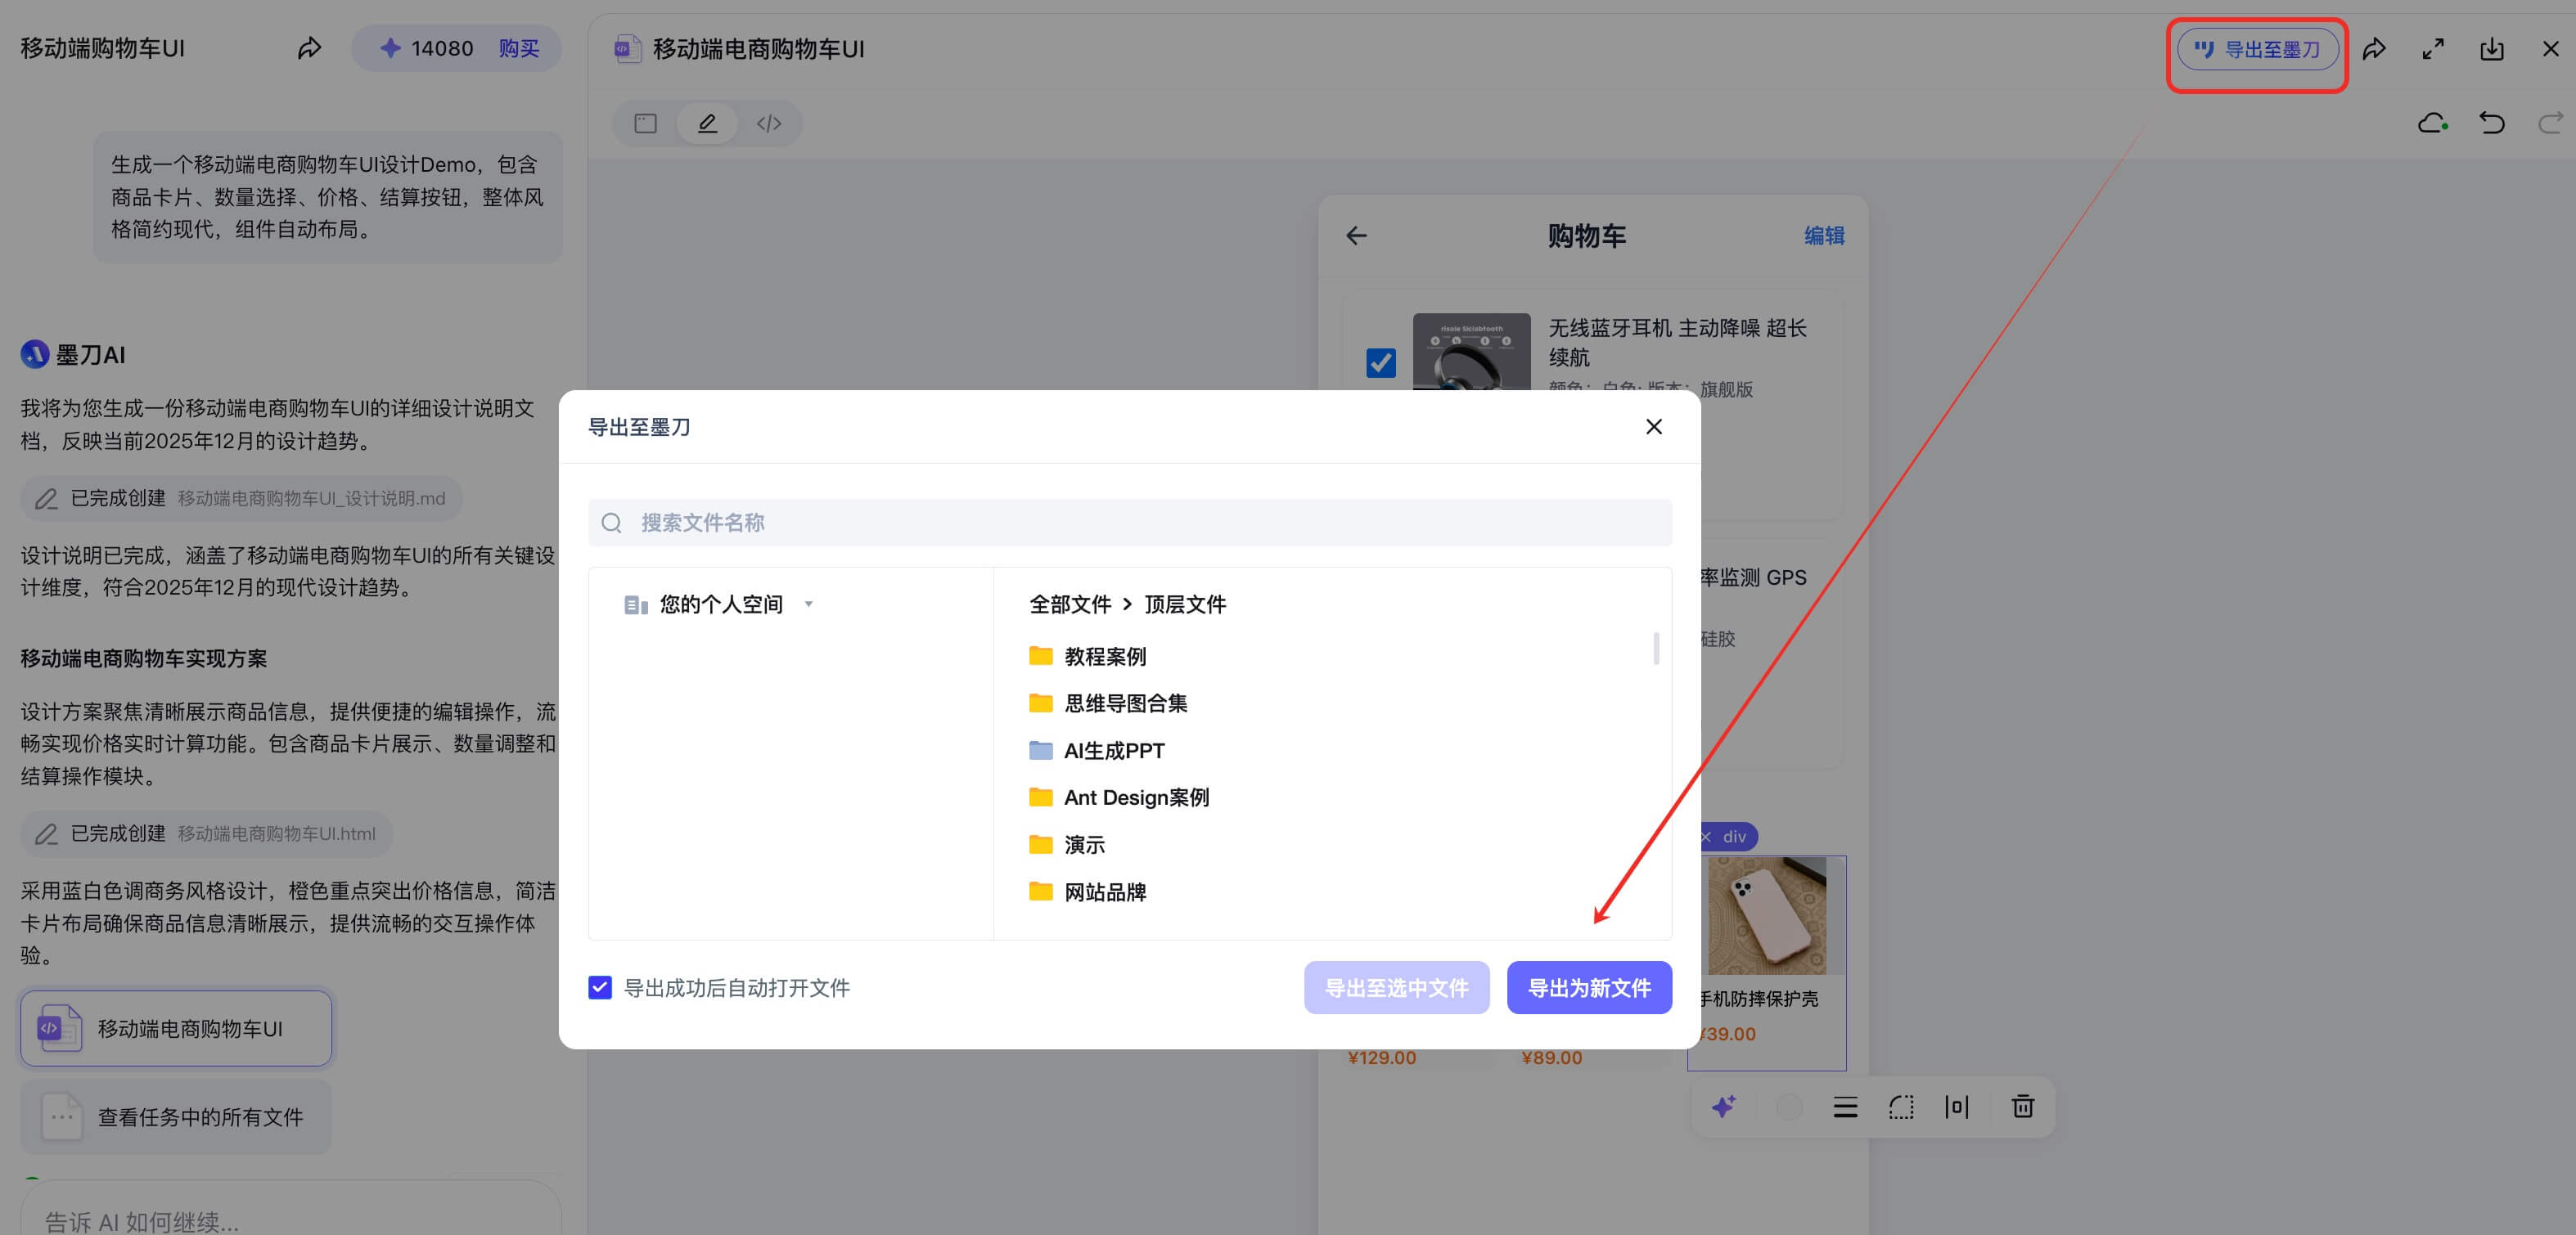Screen dimensions: 2576x1235
Task: Click the 搜索文件名称 search field
Action: (1130, 523)
